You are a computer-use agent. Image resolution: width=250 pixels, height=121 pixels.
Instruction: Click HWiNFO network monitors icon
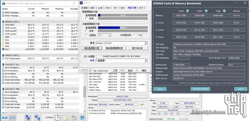[x=38, y=118]
